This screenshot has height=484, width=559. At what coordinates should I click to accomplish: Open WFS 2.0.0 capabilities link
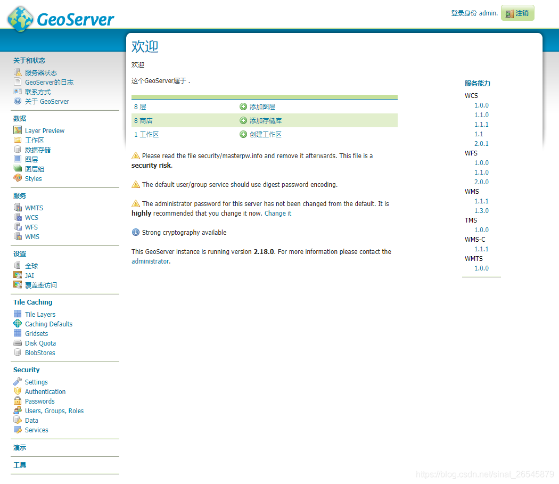point(481,182)
